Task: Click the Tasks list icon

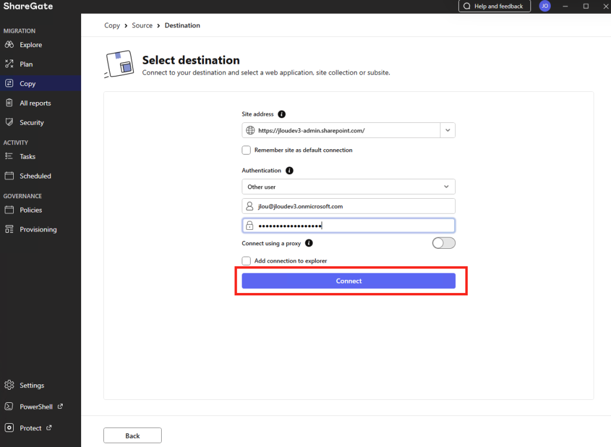Action: [10, 156]
